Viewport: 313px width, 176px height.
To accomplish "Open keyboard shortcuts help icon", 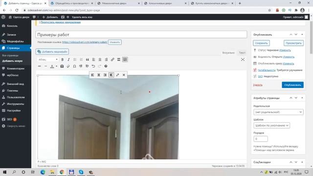I will [x=106, y=66].
